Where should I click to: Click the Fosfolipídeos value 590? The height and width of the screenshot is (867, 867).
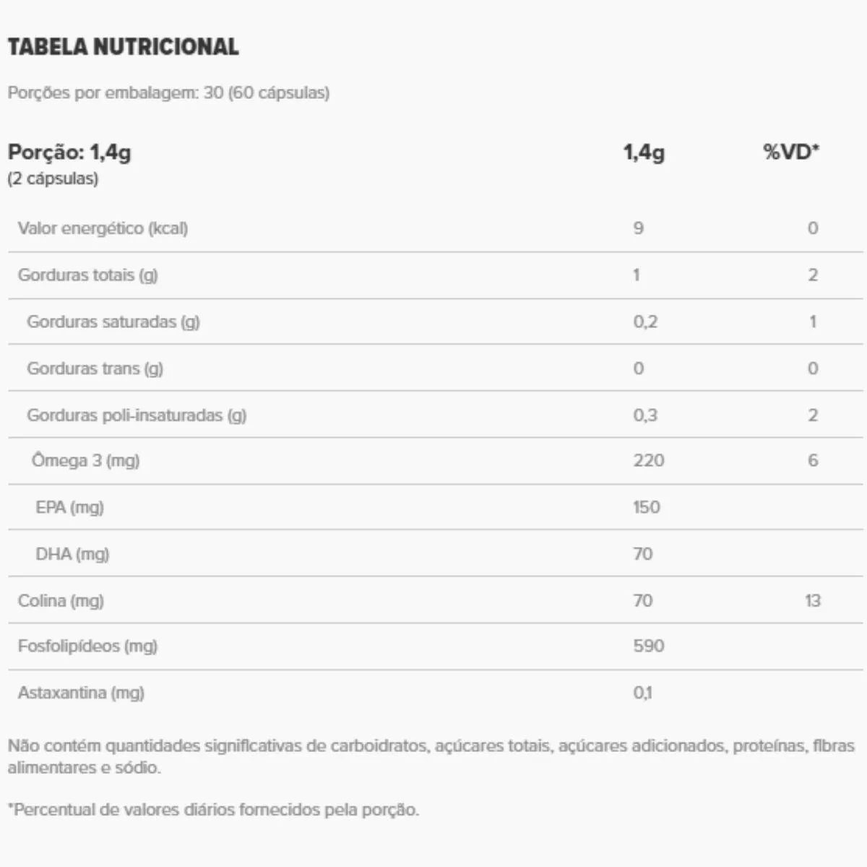[648, 646]
